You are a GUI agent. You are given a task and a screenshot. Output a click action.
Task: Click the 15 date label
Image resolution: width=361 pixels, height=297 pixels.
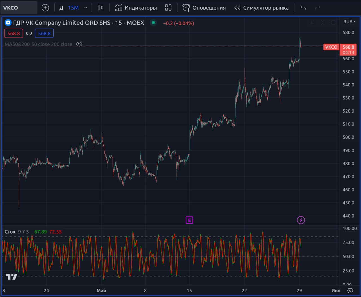[189, 291]
